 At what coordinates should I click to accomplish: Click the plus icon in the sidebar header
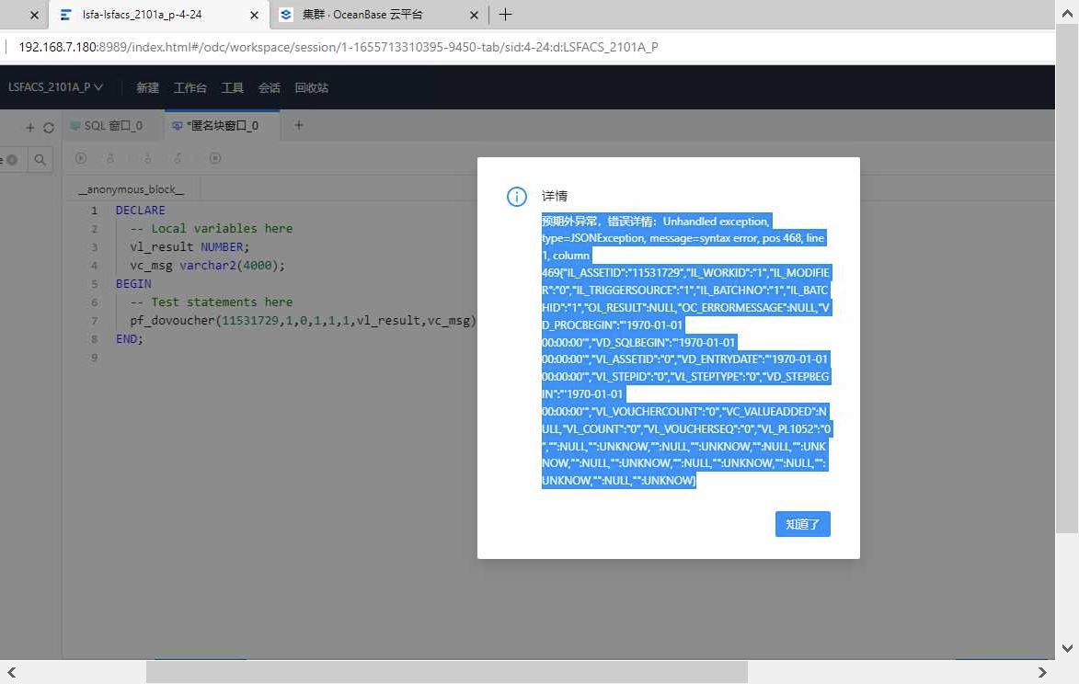click(x=29, y=128)
